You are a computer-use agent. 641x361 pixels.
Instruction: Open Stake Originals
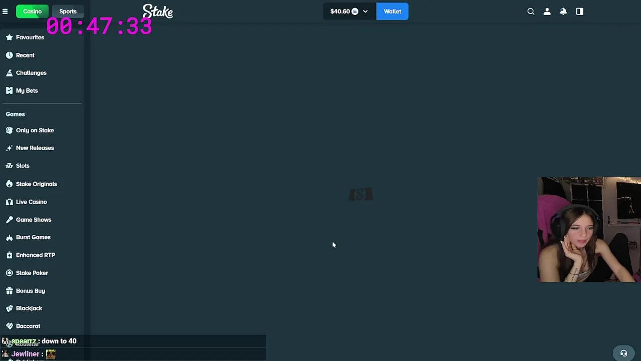36,184
